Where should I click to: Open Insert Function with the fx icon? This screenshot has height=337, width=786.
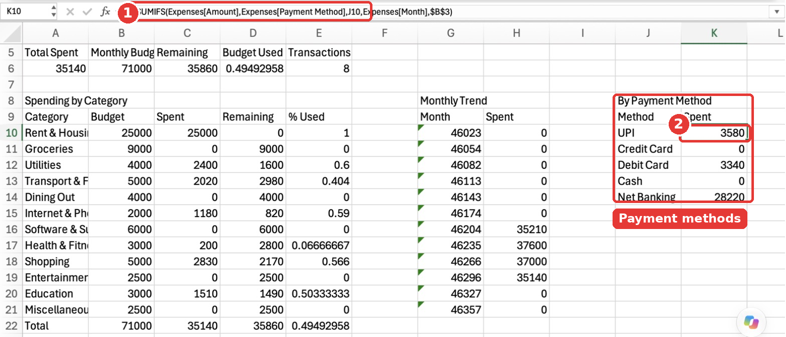click(105, 12)
